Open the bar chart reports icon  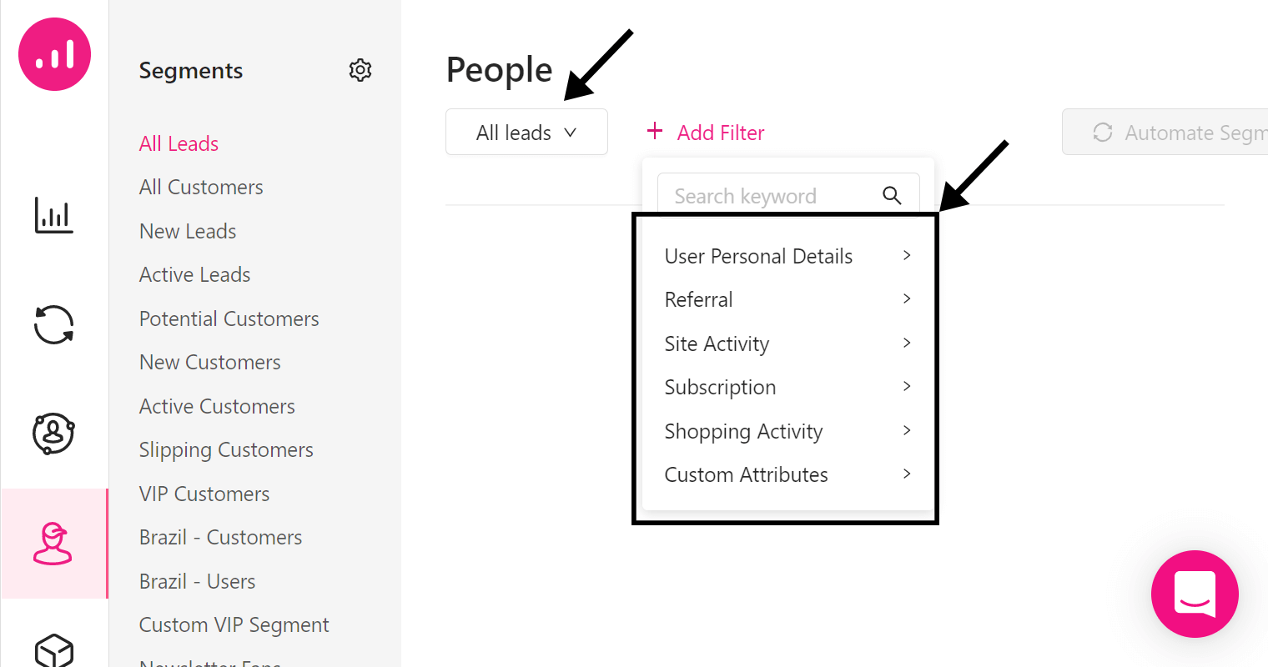pyautogui.click(x=53, y=215)
